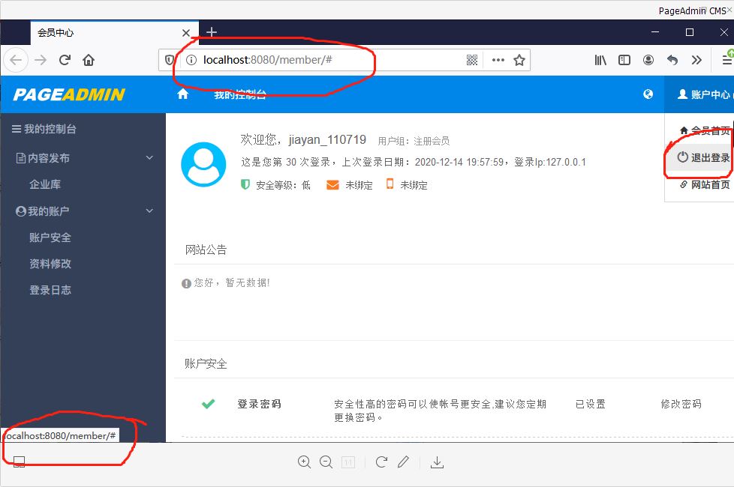This screenshot has width=734, height=487.
Task: Show more toolbar tools chevron
Action: (x=696, y=60)
